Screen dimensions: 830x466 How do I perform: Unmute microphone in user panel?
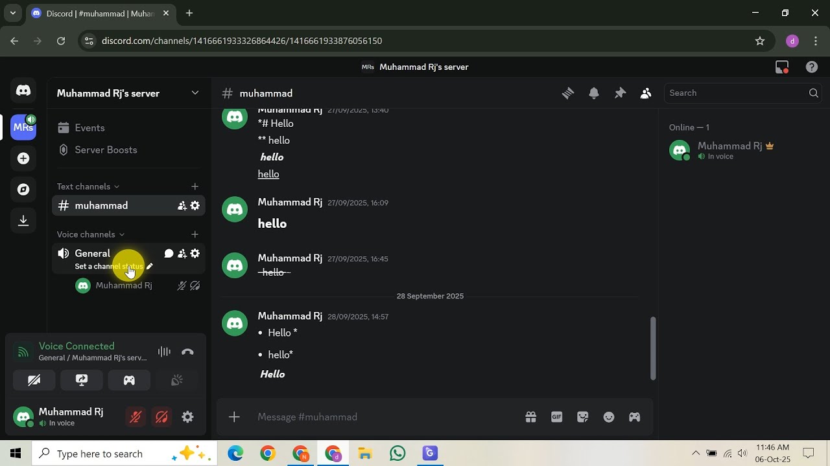(x=136, y=417)
